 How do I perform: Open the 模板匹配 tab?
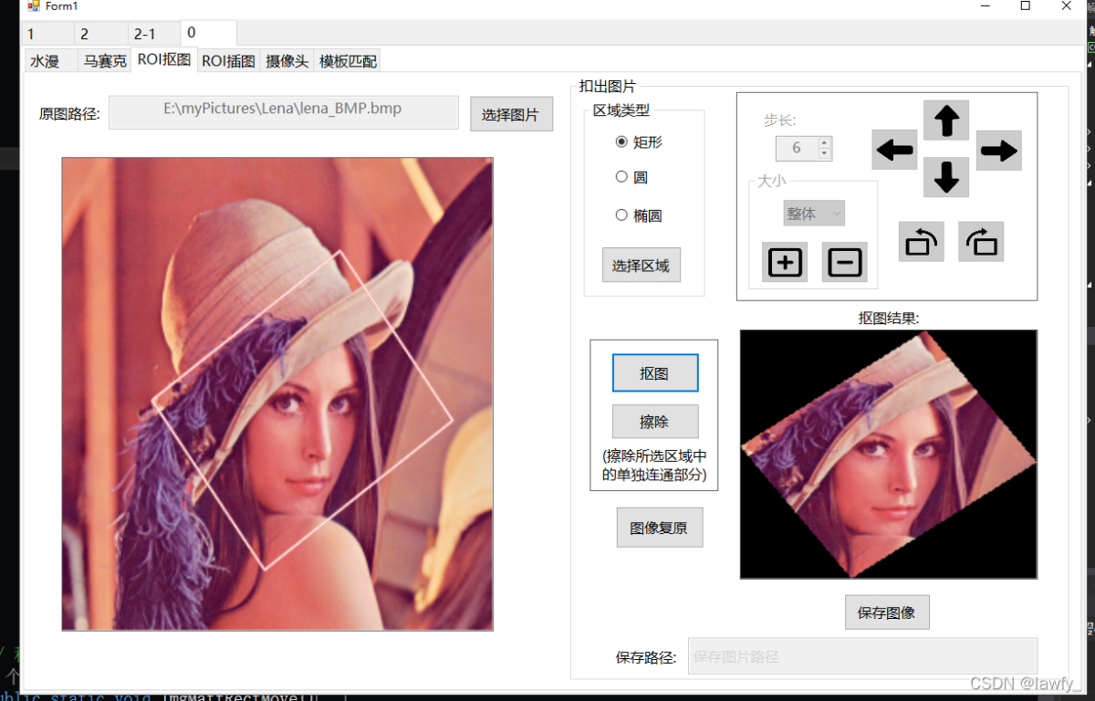click(347, 61)
